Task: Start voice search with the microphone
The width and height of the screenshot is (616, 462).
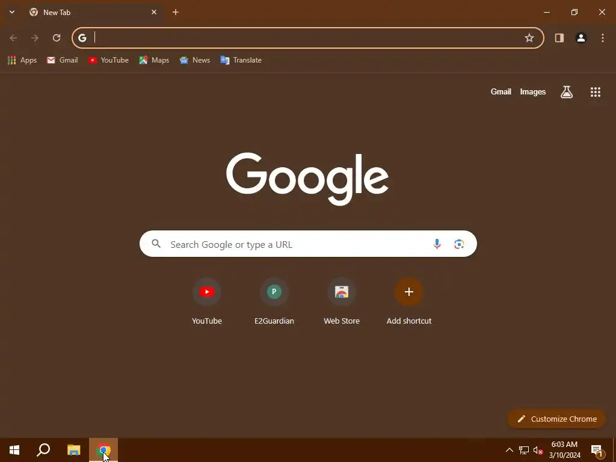Action: [x=437, y=244]
